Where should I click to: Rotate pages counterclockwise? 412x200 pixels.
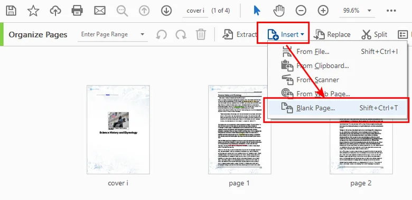[161, 35]
